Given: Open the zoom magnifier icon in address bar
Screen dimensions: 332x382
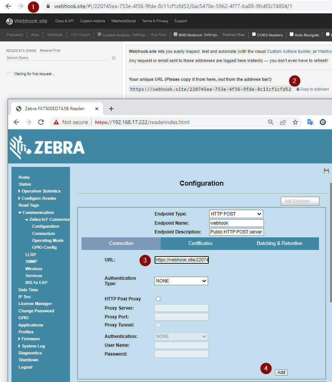Looking at the screenshot, I should 271,122.
